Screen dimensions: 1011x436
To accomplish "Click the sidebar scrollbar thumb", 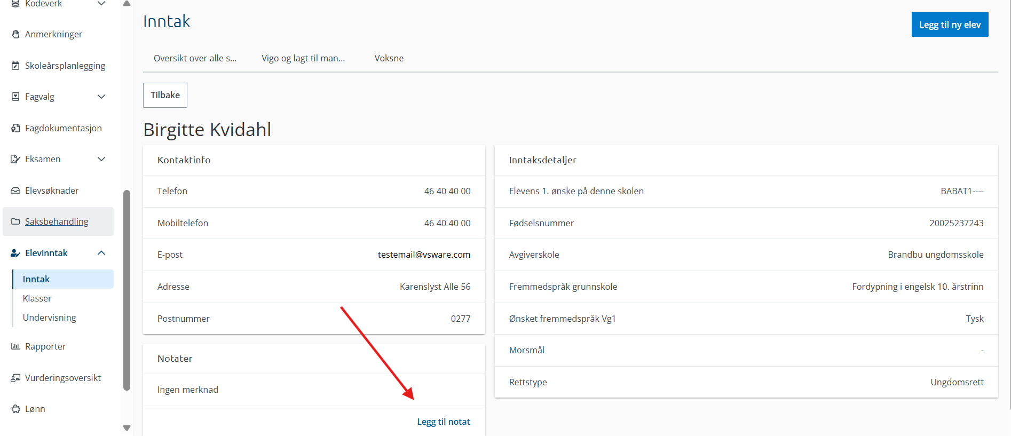I will pos(127,290).
